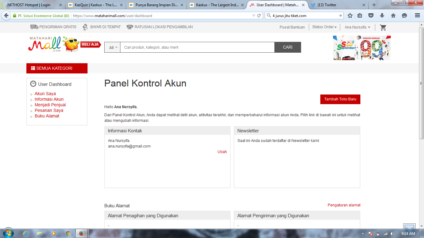Open the Ana Nursyifa account dropdown
The width and height of the screenshot is (424, 238).
click(x=357, y=27)
